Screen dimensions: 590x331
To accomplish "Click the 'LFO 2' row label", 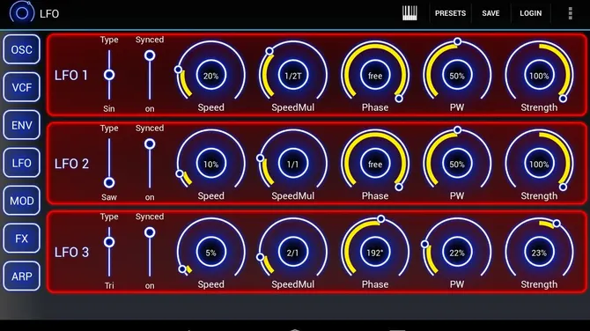I will 71,164.
